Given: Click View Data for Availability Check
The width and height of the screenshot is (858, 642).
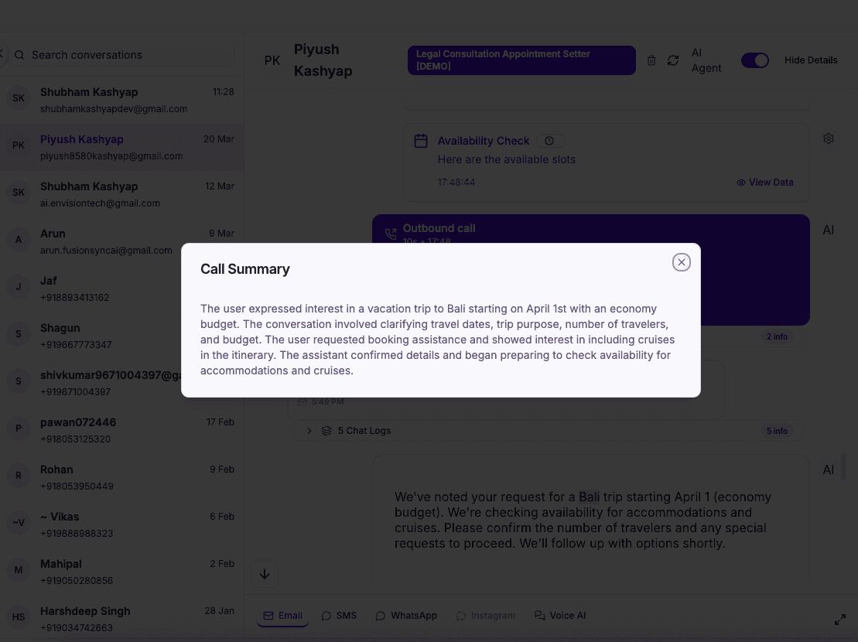Looking at the screenshot, I should point(765,182).
